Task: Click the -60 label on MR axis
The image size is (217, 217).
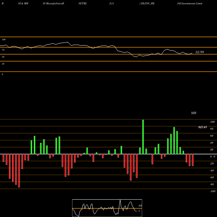Action: (212, 178)
